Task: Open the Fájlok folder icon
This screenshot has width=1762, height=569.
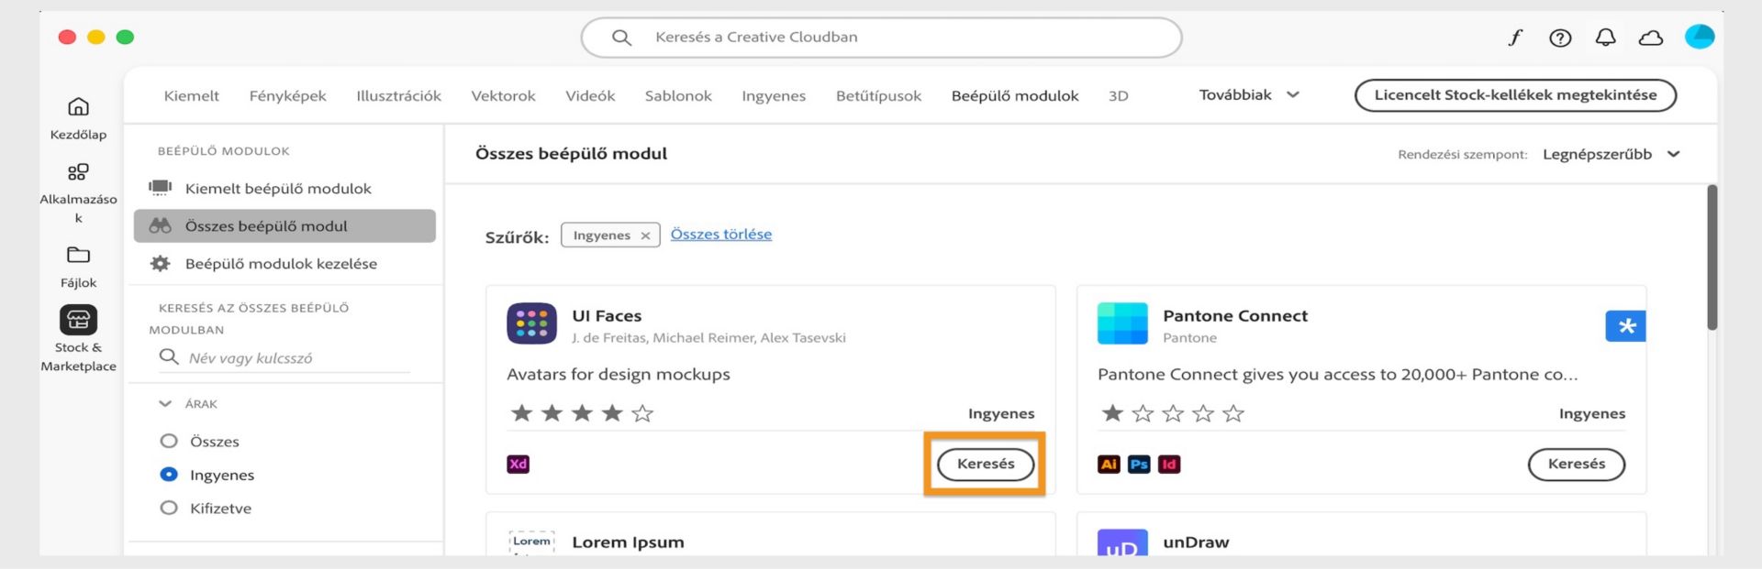Action: coord(78,255)
